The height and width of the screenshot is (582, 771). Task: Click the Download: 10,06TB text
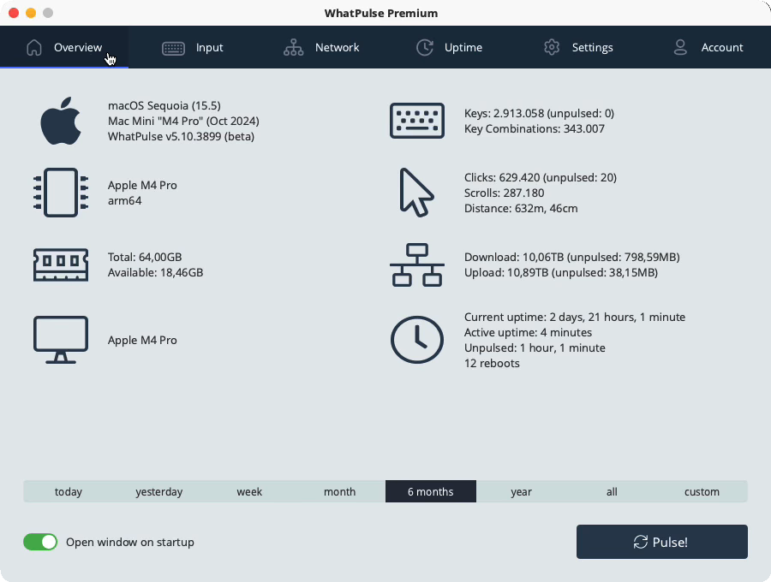[514, 257]
